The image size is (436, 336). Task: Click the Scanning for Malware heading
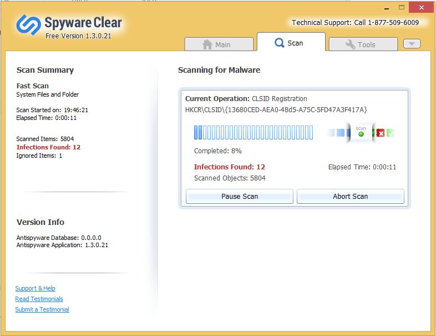tap(219, 70)
